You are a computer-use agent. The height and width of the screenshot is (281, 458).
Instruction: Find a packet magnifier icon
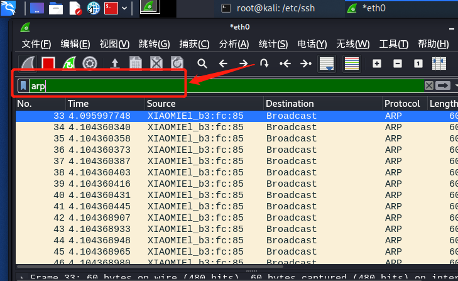coord(202,63)
